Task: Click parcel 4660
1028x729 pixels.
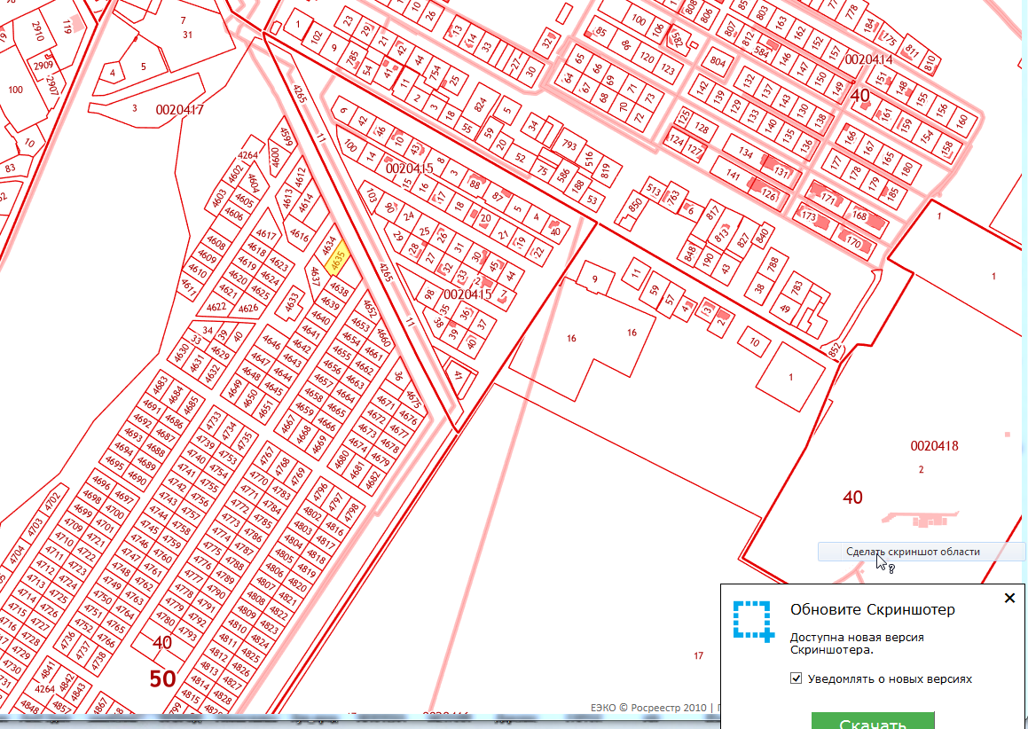Action: click(383, 335)
